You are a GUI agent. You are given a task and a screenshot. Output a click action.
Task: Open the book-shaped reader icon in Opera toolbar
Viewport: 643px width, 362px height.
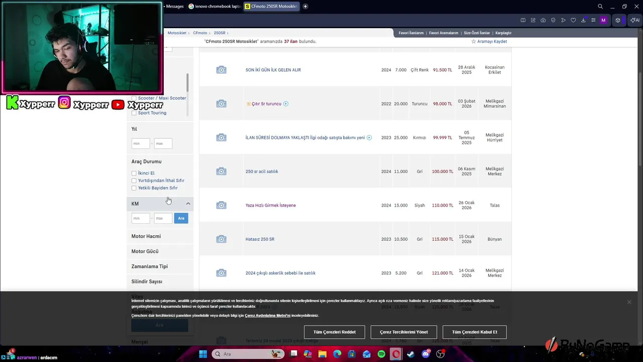coord(523,20)
